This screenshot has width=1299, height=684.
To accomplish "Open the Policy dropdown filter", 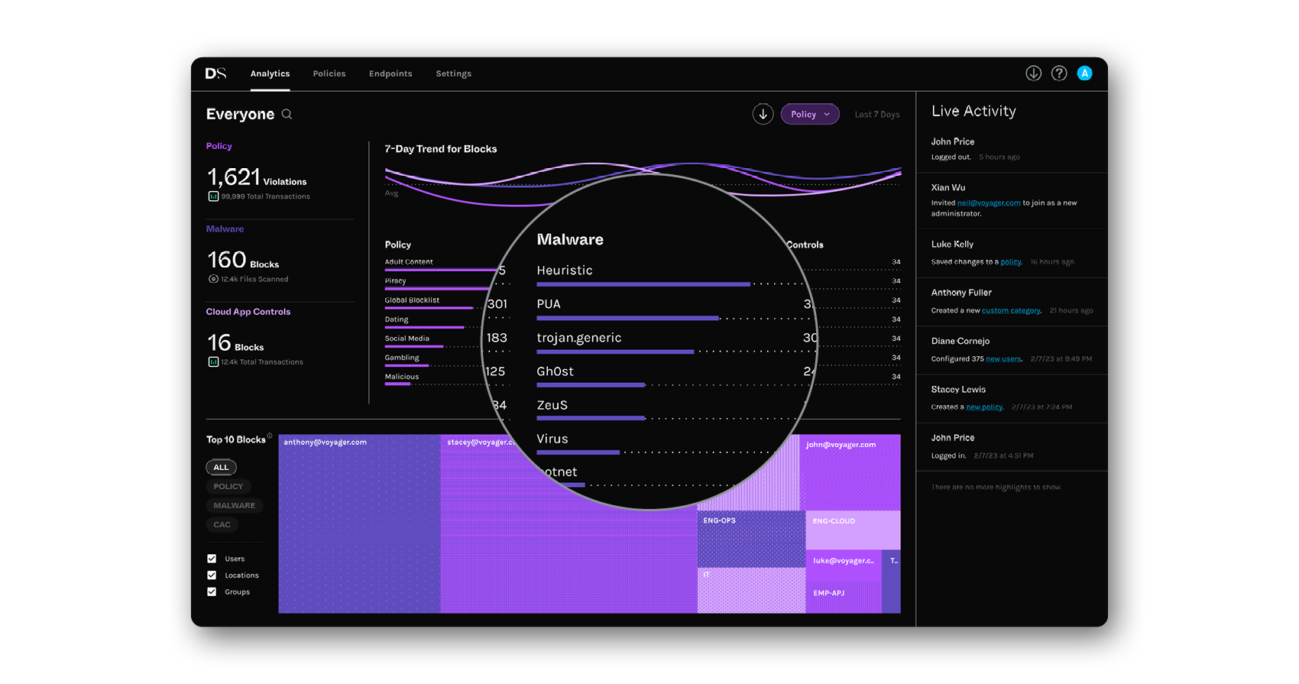I will 810,114.
